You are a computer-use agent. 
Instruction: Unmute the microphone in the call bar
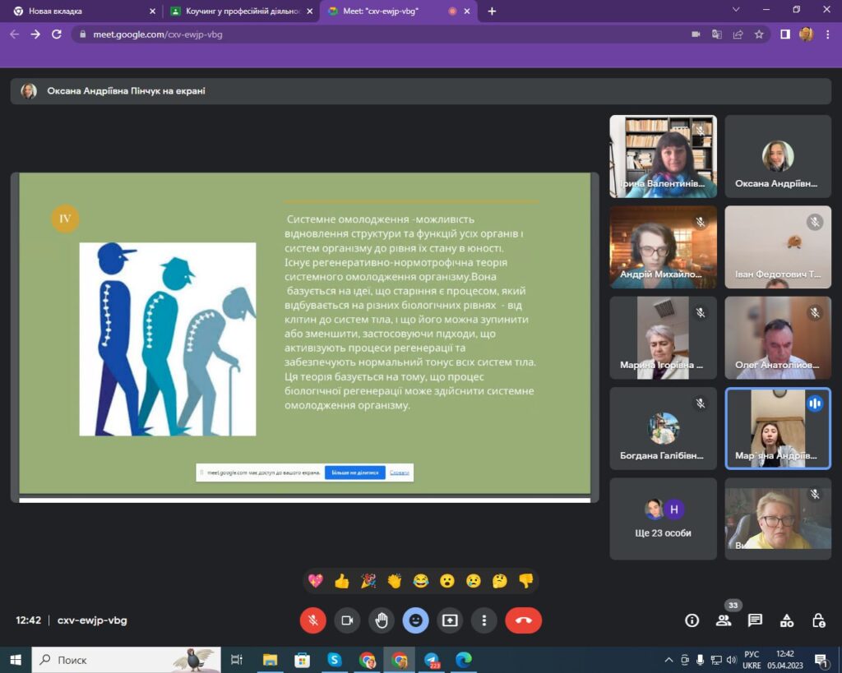coord(312,620)
